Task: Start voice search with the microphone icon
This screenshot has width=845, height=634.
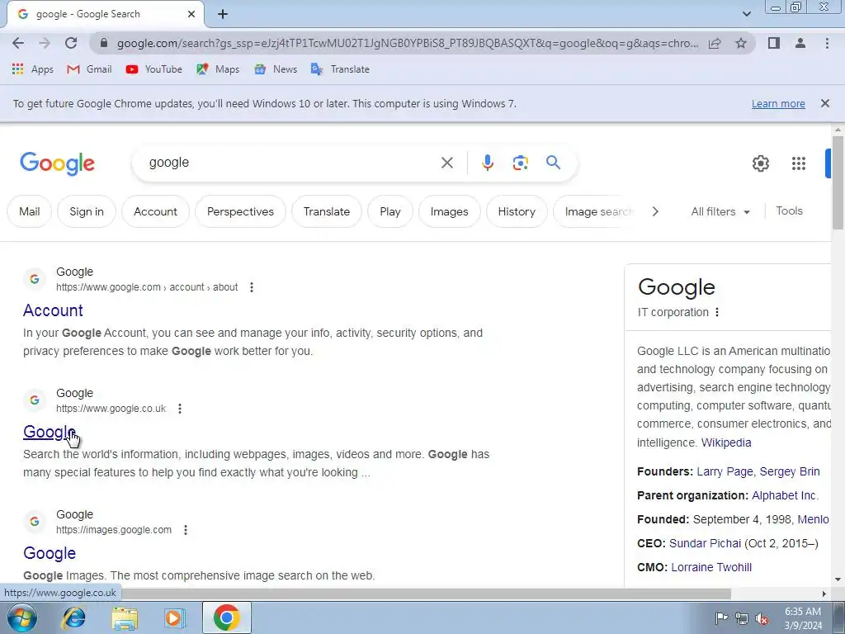Action: (x=487, y=163)
